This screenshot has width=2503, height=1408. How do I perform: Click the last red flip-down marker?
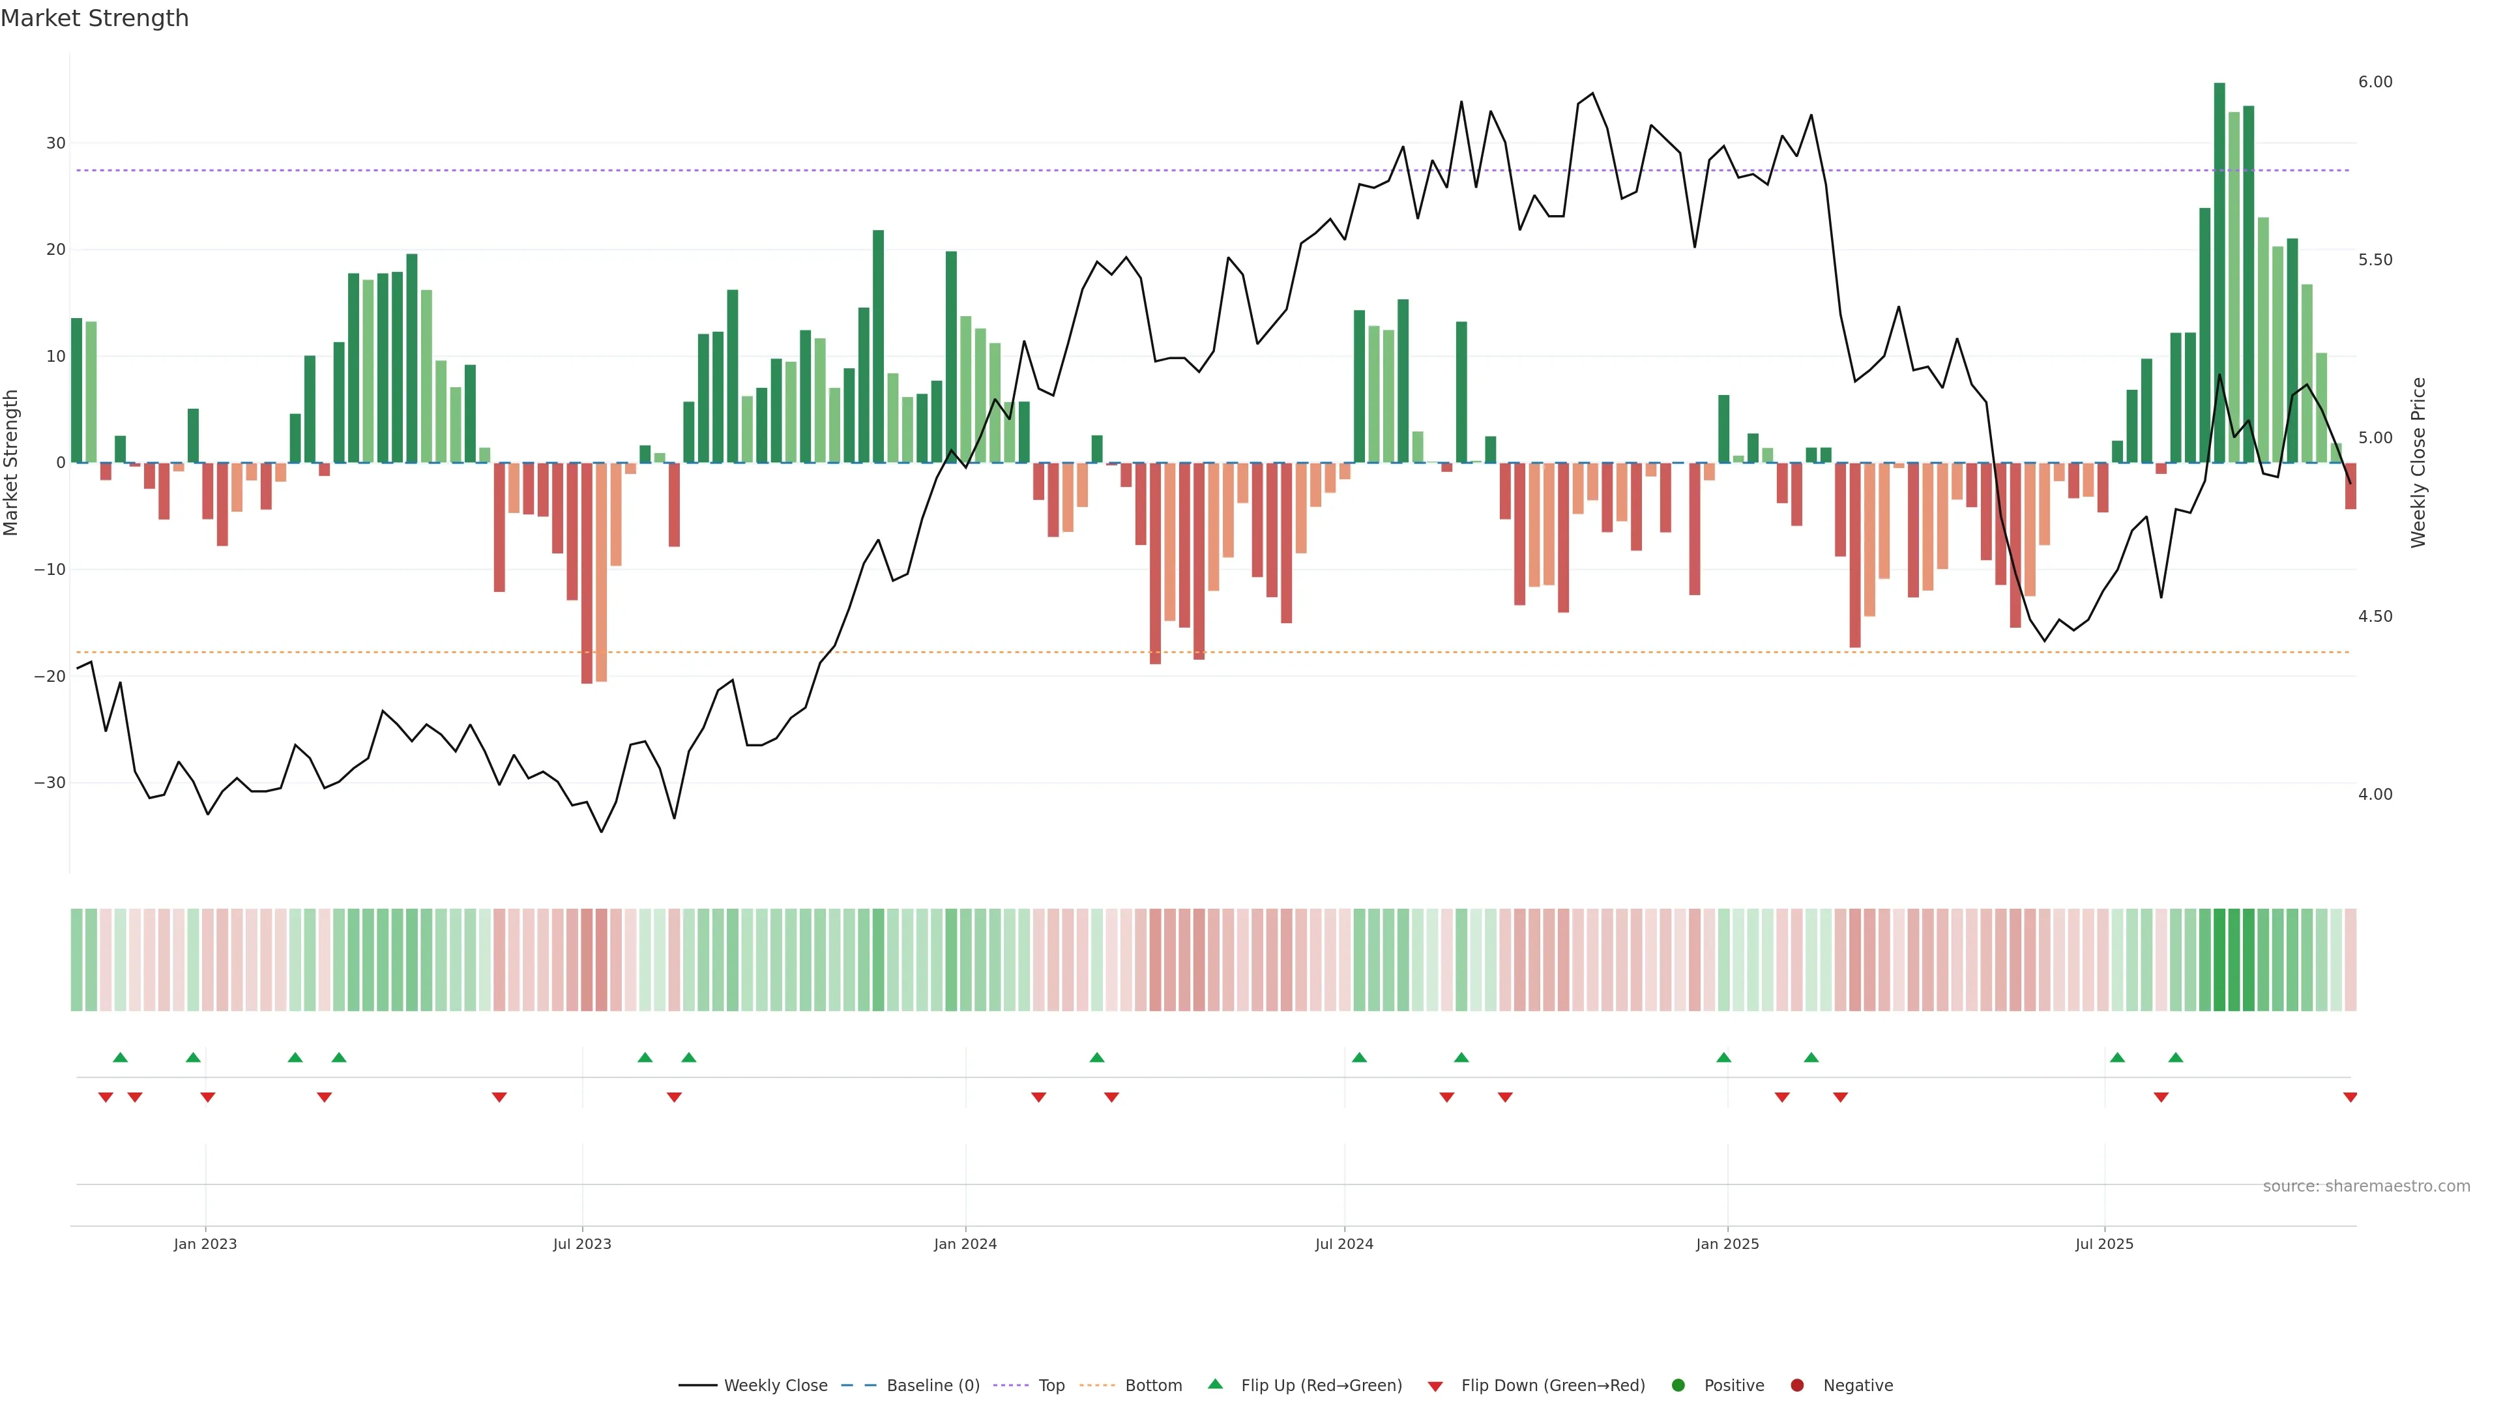2349,1097
